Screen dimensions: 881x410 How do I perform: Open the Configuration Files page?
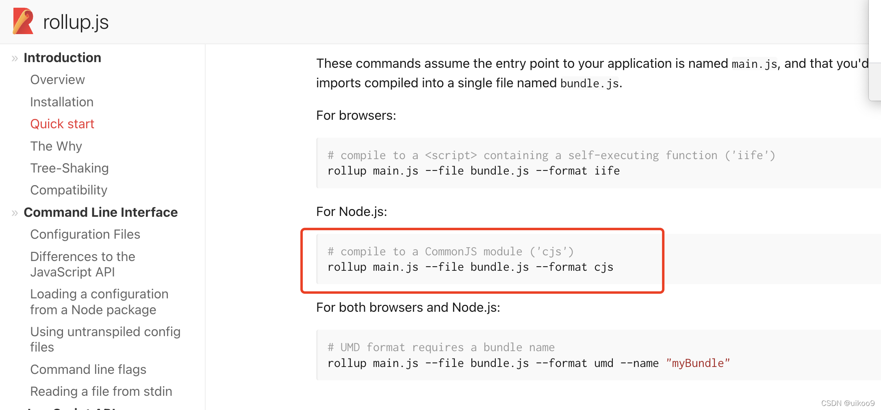tap(85, 234)
